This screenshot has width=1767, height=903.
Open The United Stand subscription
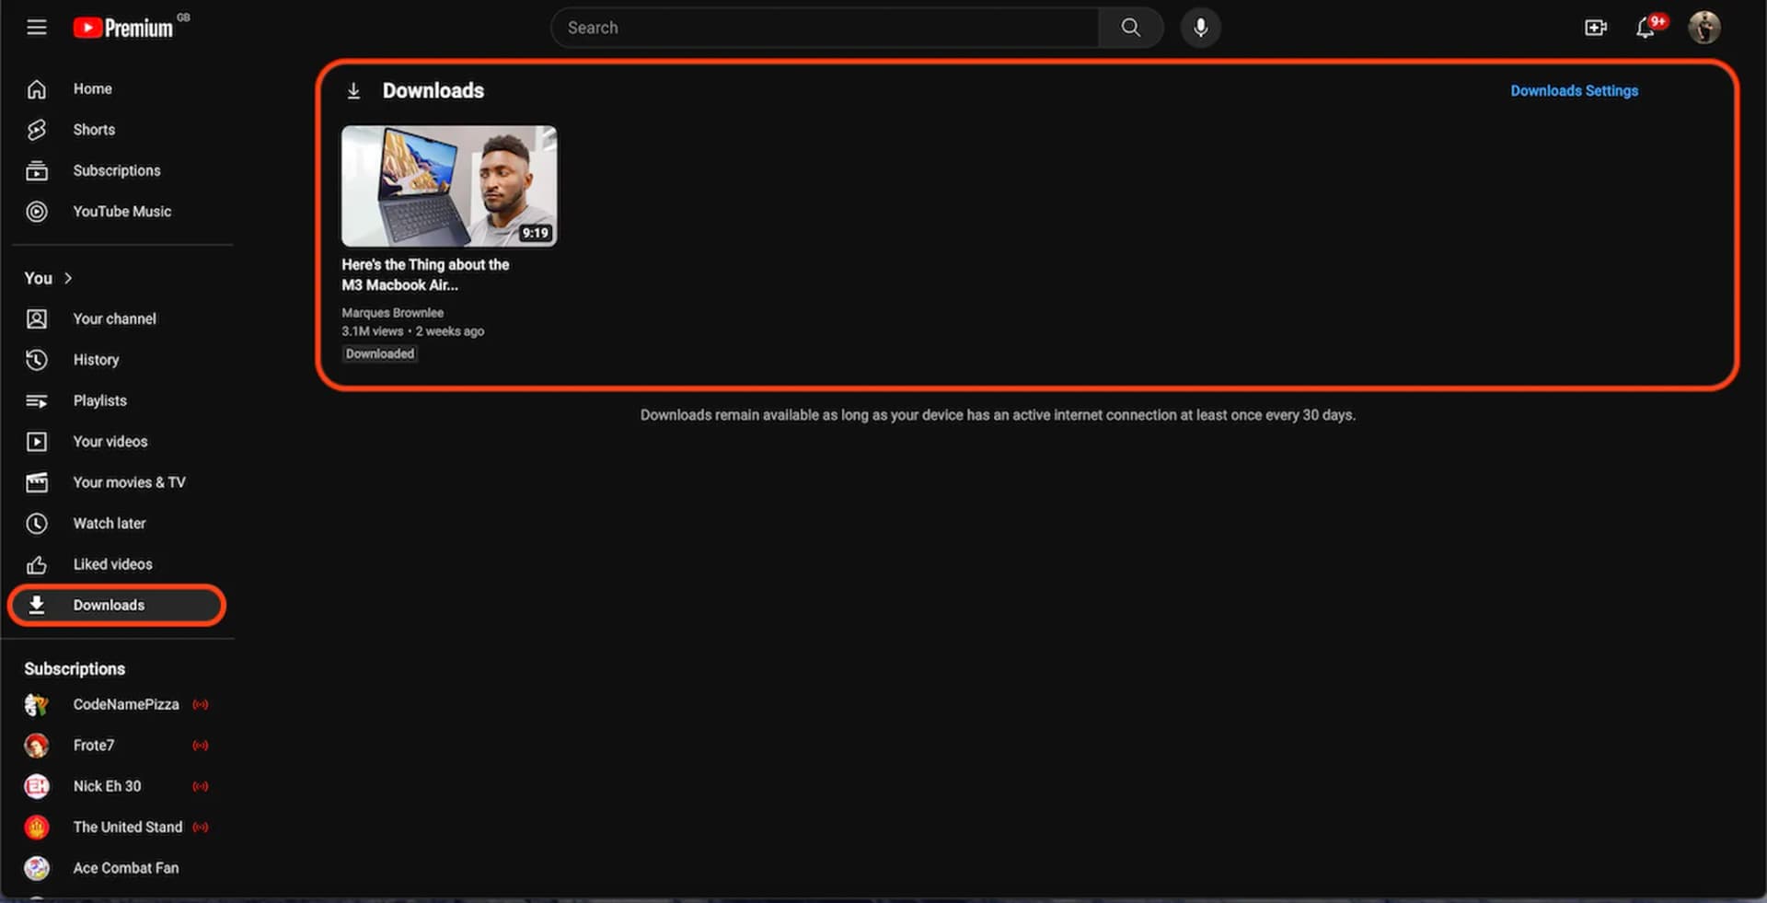[x=127, y=827]
